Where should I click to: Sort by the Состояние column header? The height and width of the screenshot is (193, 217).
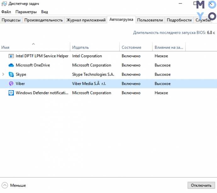(x=131, y=47)
